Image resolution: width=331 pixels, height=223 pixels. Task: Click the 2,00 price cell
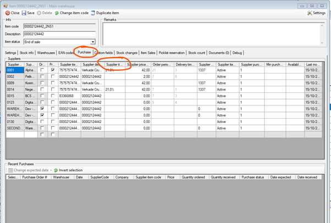pyautogui.click(x=138, y=76)
